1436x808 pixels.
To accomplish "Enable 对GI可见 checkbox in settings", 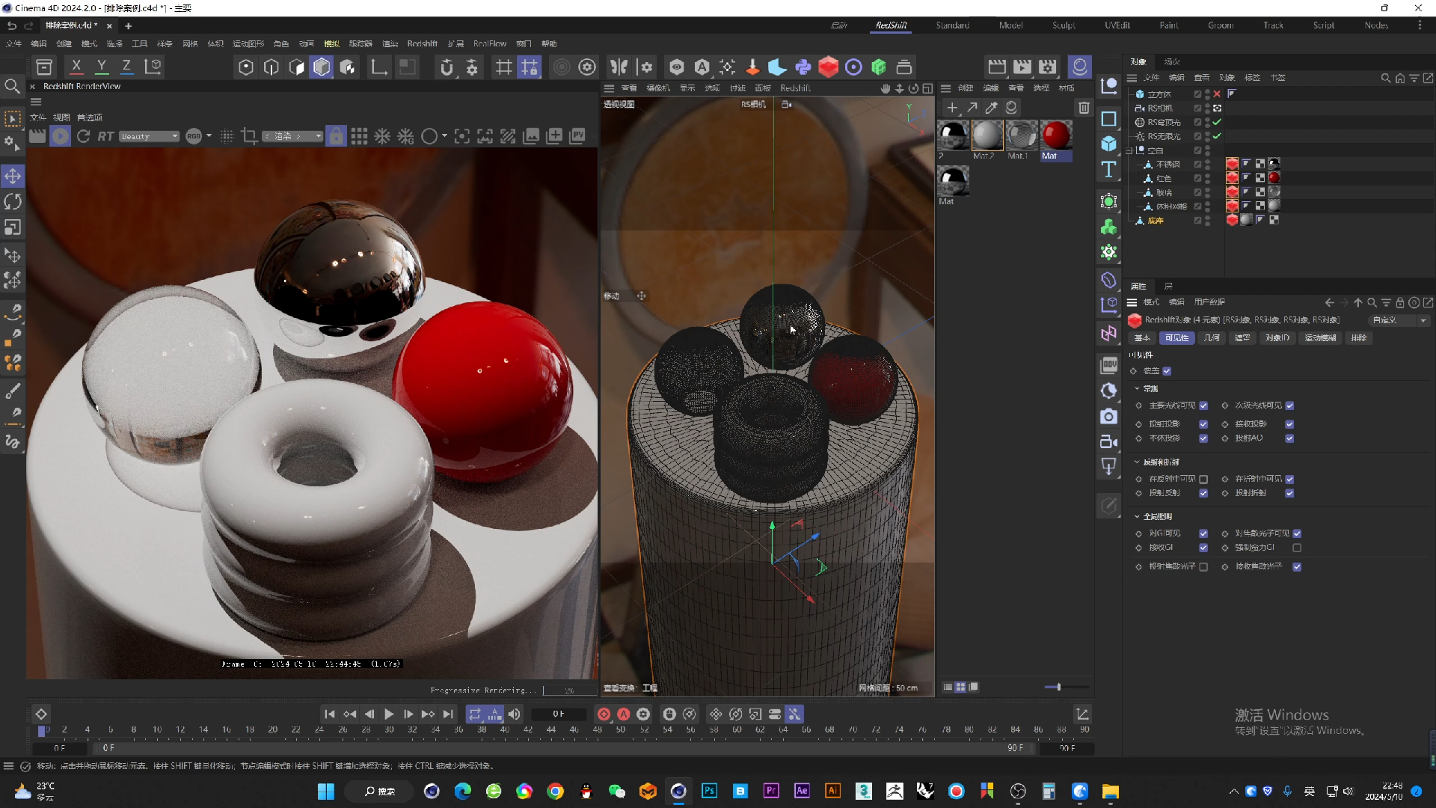I will 1203,533.
